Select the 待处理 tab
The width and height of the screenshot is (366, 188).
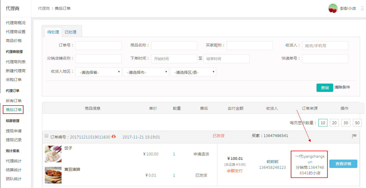click(x=53, y=32)
